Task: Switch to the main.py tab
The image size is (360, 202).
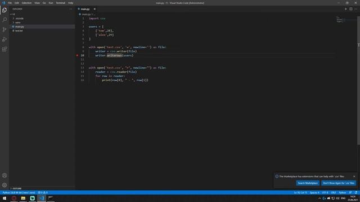Action: click(85, 9)
